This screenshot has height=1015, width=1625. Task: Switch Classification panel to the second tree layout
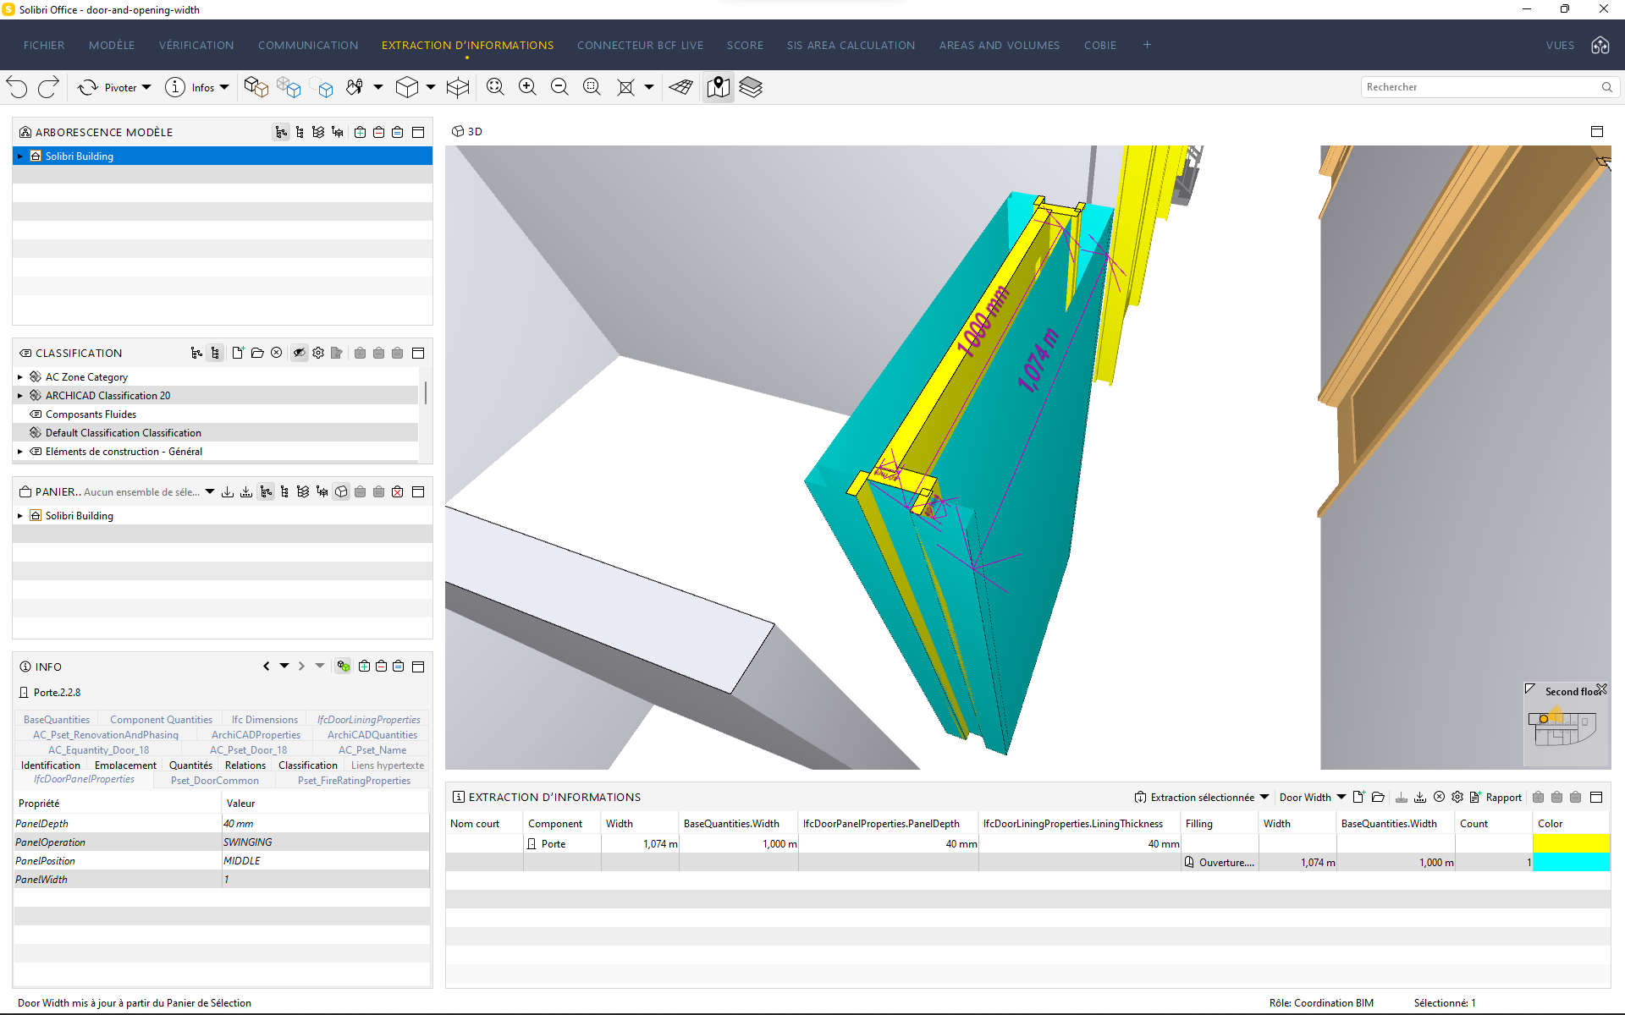(x=215, y=353)
